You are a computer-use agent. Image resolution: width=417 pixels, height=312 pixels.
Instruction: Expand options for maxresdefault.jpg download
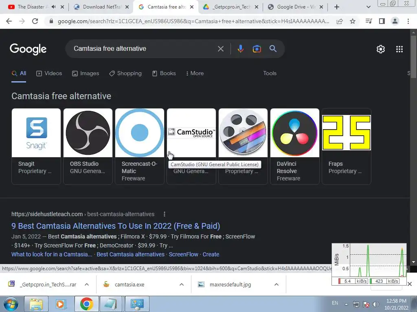pyautogui.click(x=277, y=284)
